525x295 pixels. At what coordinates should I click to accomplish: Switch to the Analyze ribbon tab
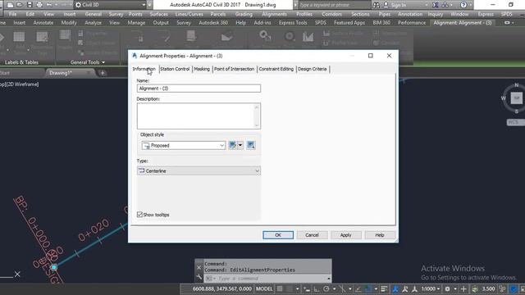tap(93, 23)
